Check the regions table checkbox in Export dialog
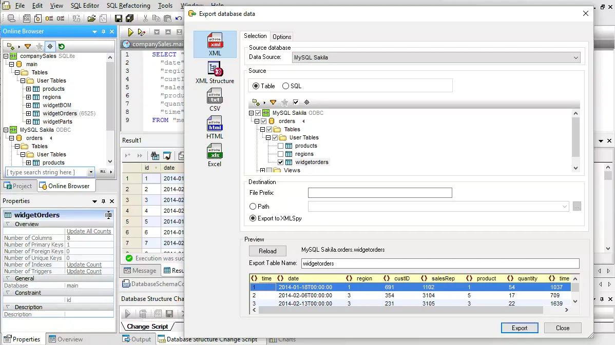Screen dimensions: 615x345 coord(280,154)
